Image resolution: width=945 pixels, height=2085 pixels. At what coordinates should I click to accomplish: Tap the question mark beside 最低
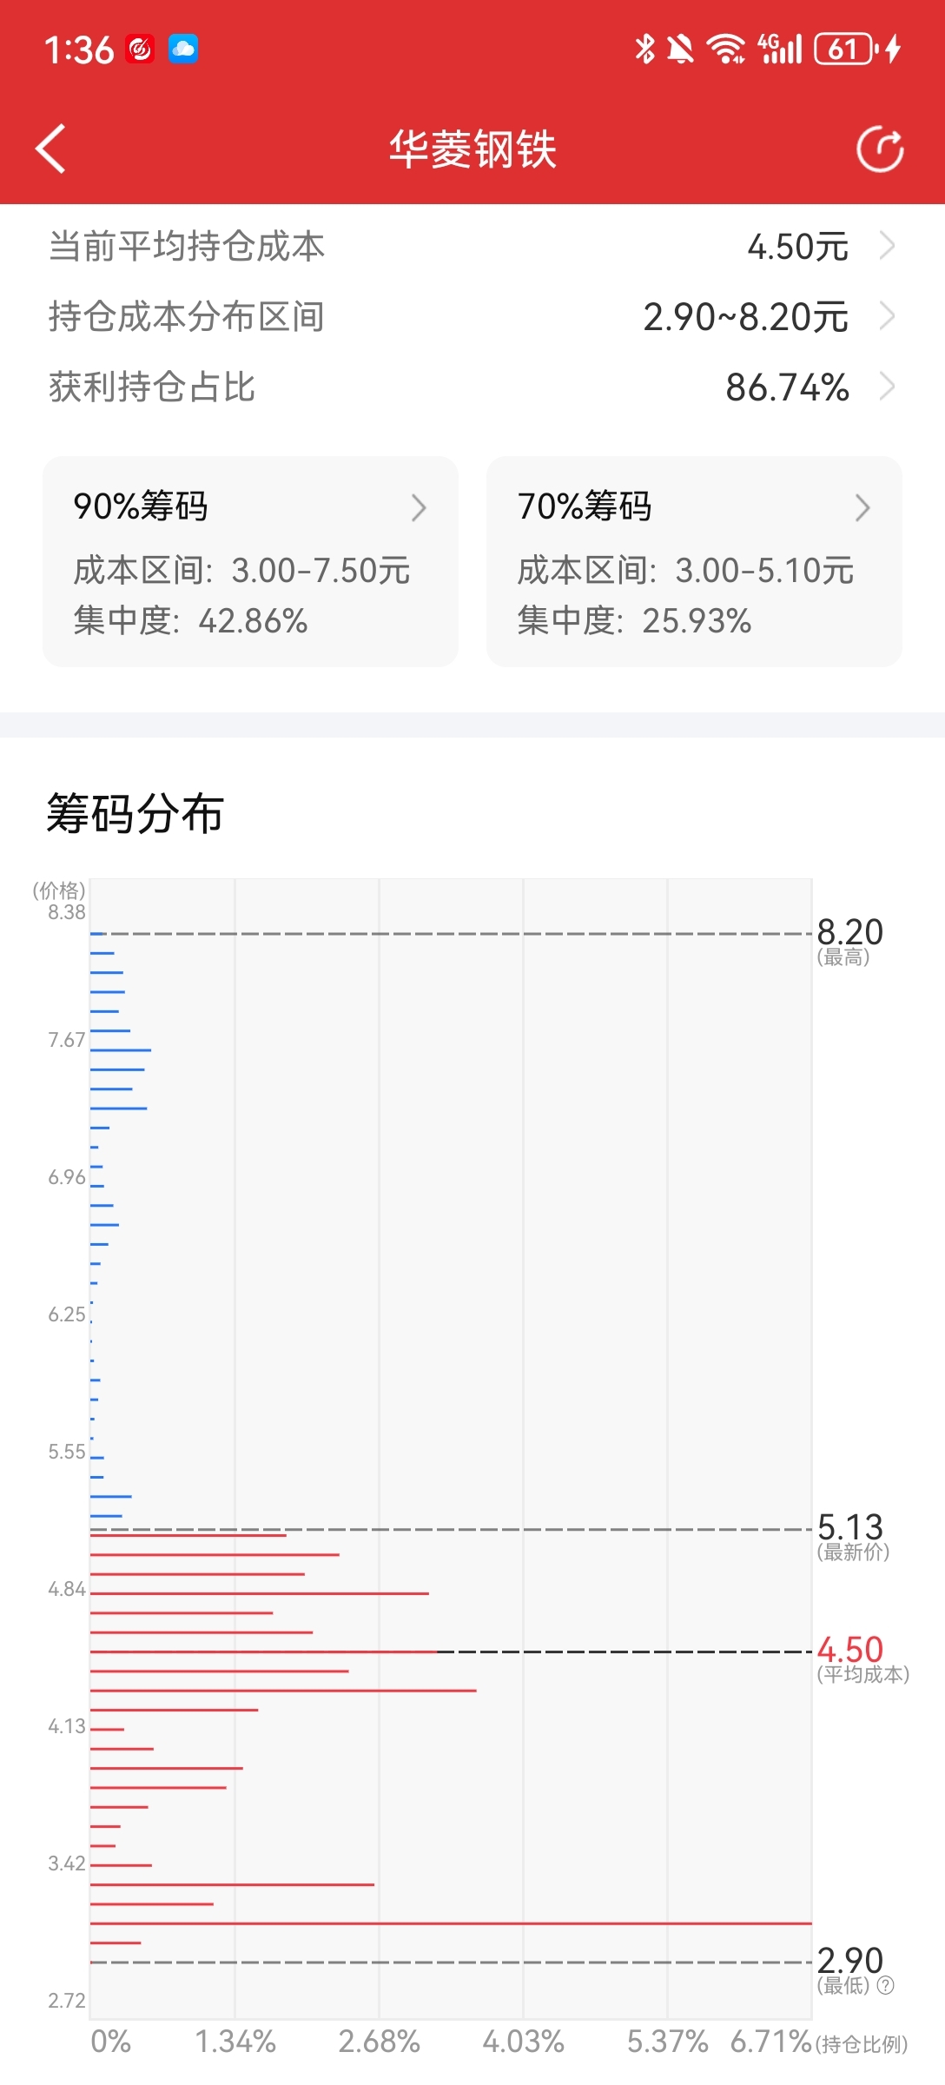[885, 1985]
